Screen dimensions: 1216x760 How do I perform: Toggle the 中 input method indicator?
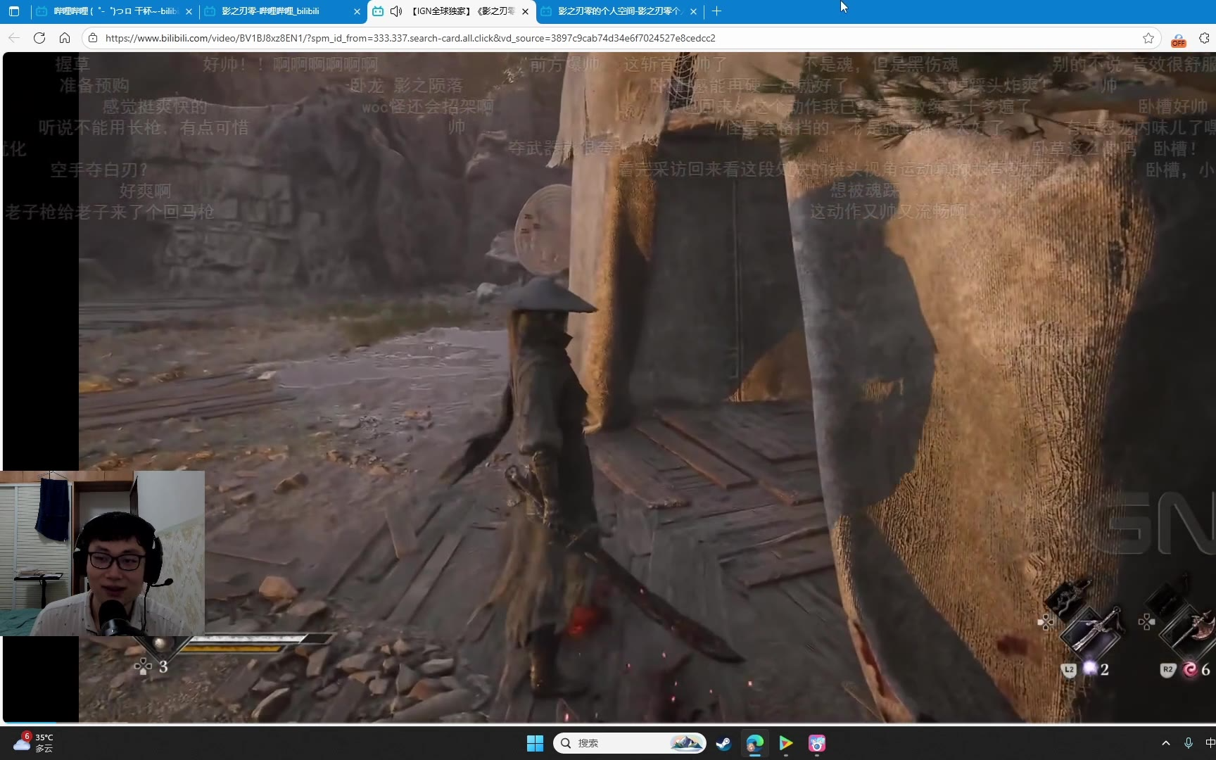coord(1210,743)
